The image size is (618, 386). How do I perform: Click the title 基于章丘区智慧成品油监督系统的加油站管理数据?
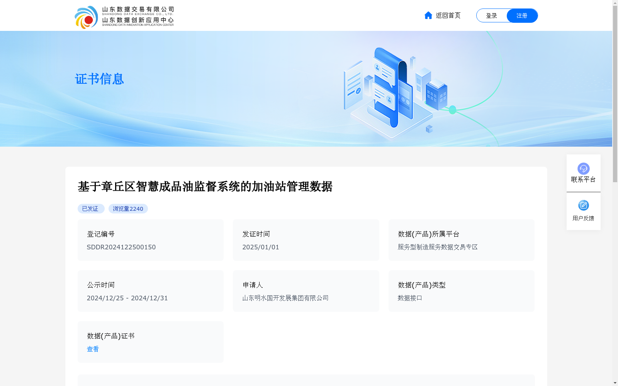pyautogui.click(x=205, y=186)
